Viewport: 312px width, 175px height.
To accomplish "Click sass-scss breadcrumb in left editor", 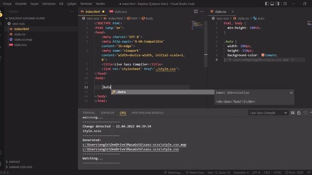I will (93, 18).
